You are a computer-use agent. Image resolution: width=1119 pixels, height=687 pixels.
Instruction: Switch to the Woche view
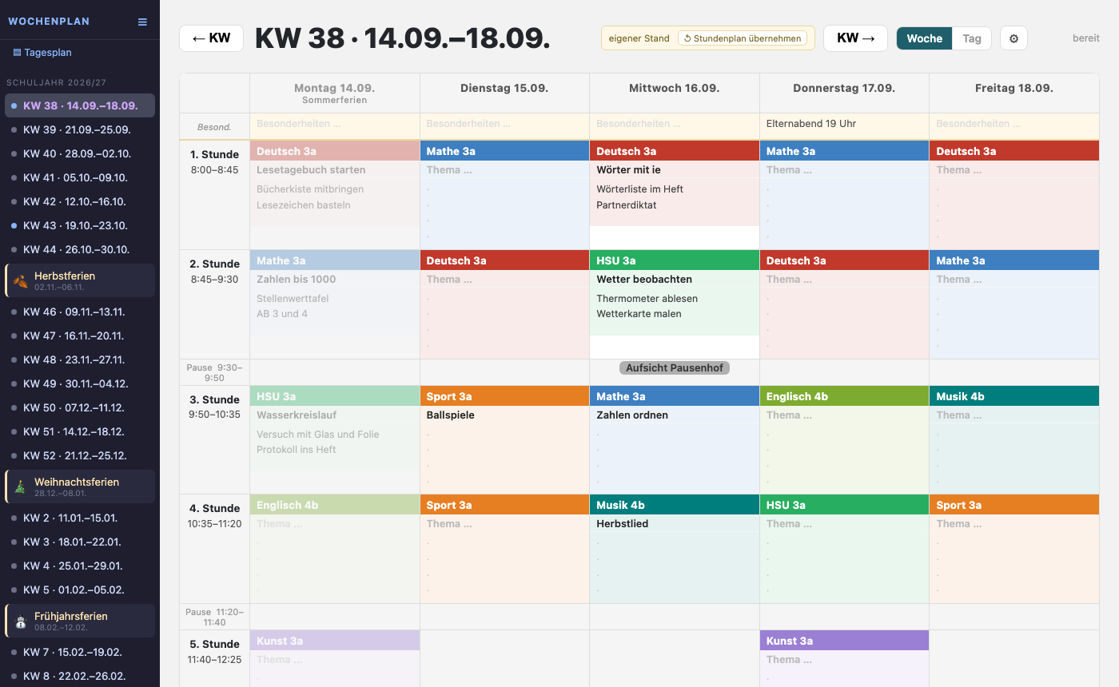[x=924, y=38]
